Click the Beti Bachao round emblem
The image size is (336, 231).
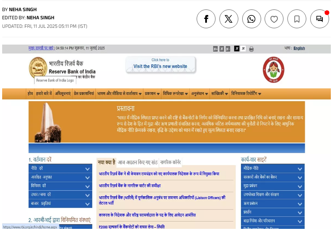point(274,70)
